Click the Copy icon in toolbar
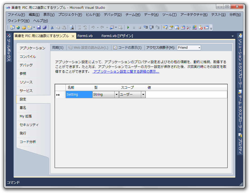 58,27
